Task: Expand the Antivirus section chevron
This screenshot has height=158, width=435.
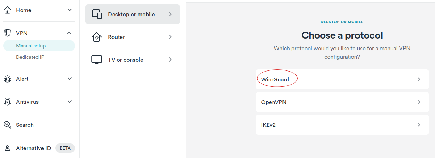Action: [69, 102]
